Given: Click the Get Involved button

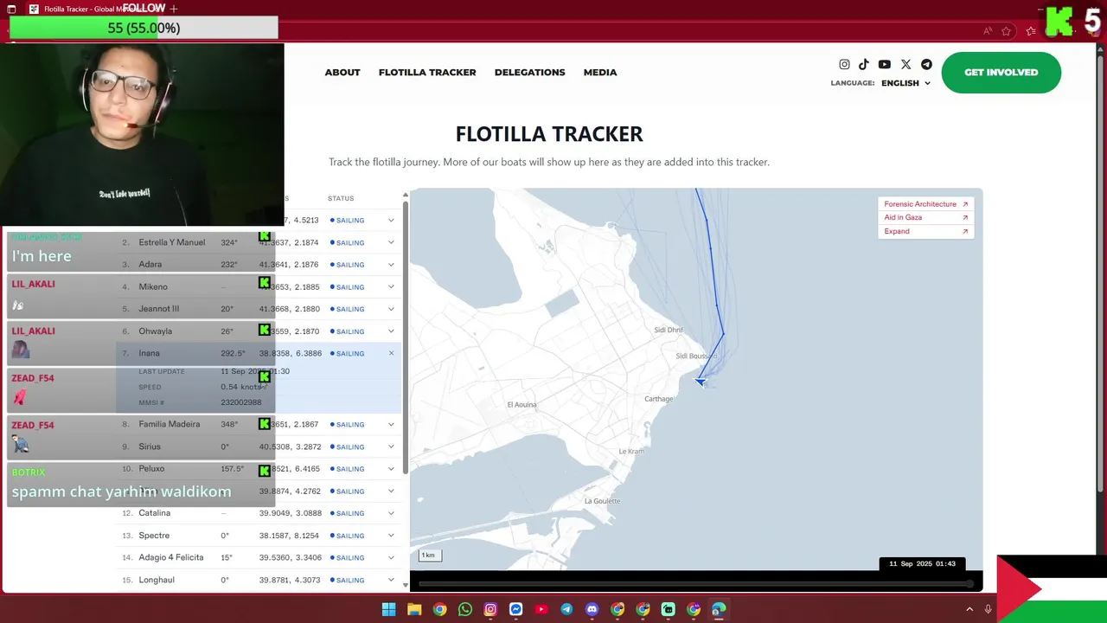Looking at the screenshot, I should (1001, 73).
